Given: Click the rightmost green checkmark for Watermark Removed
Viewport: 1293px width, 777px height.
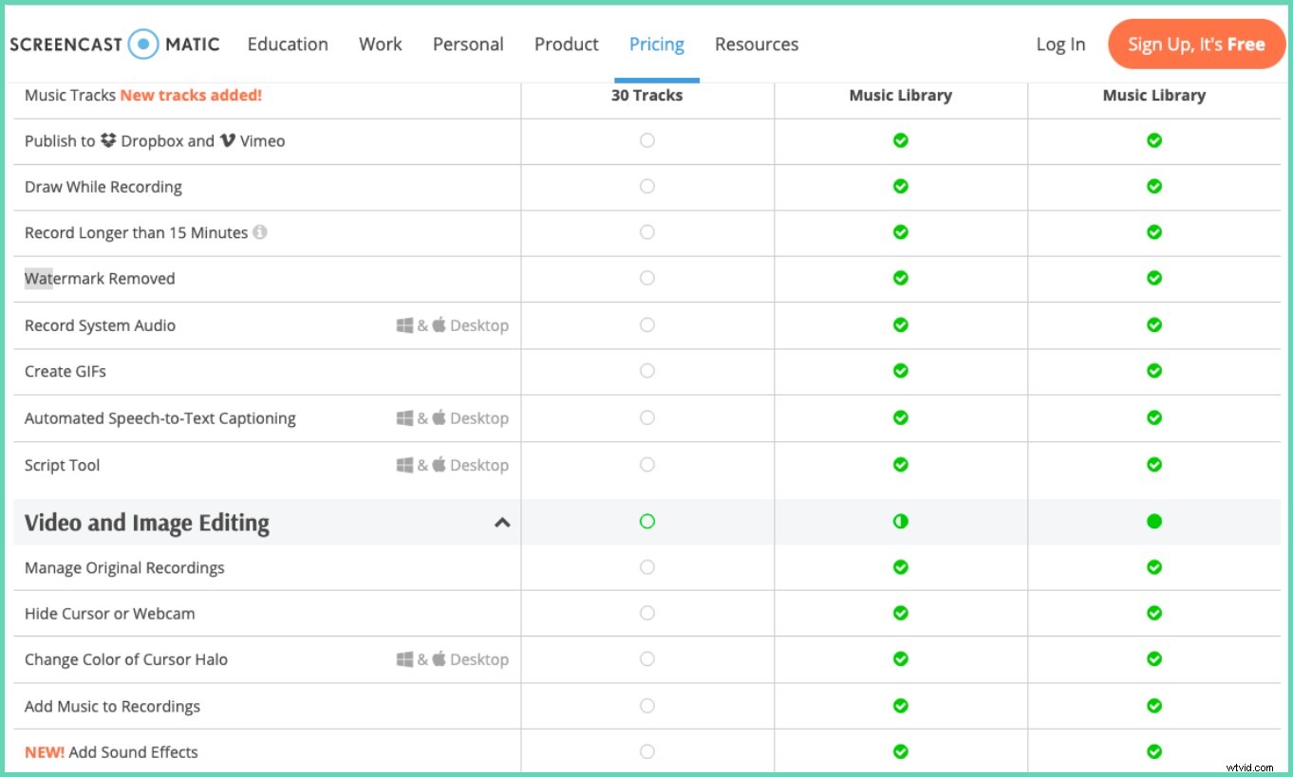Looking at the screenshot, I should tap(1153, 279).
